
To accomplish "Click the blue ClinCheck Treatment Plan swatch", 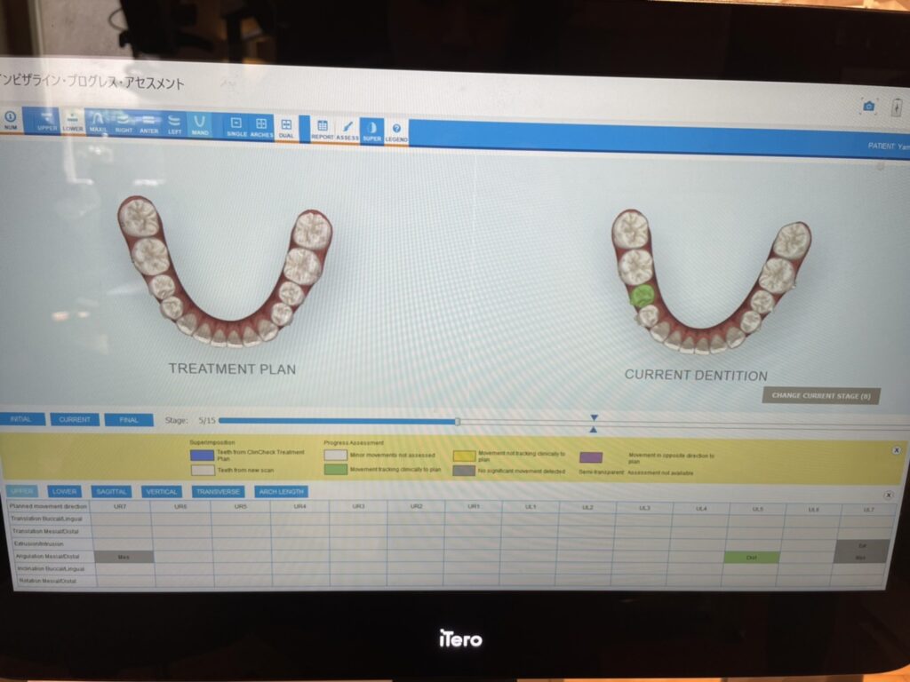I will pyautogui.click(x=202, y=456).
